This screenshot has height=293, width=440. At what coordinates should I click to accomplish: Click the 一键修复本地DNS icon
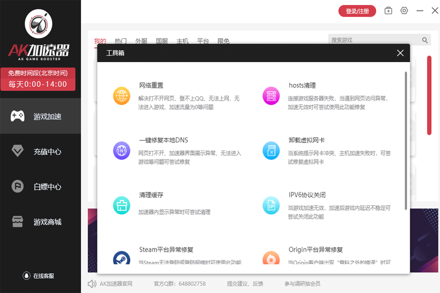pos(122,150)
